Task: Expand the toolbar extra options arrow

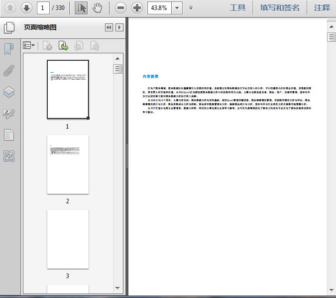Action: 191,8
